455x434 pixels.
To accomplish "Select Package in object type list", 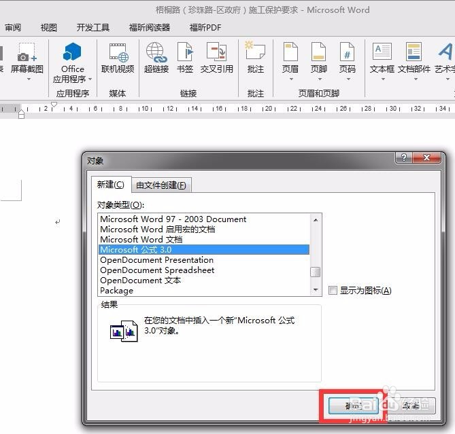I will click(204, 290).
